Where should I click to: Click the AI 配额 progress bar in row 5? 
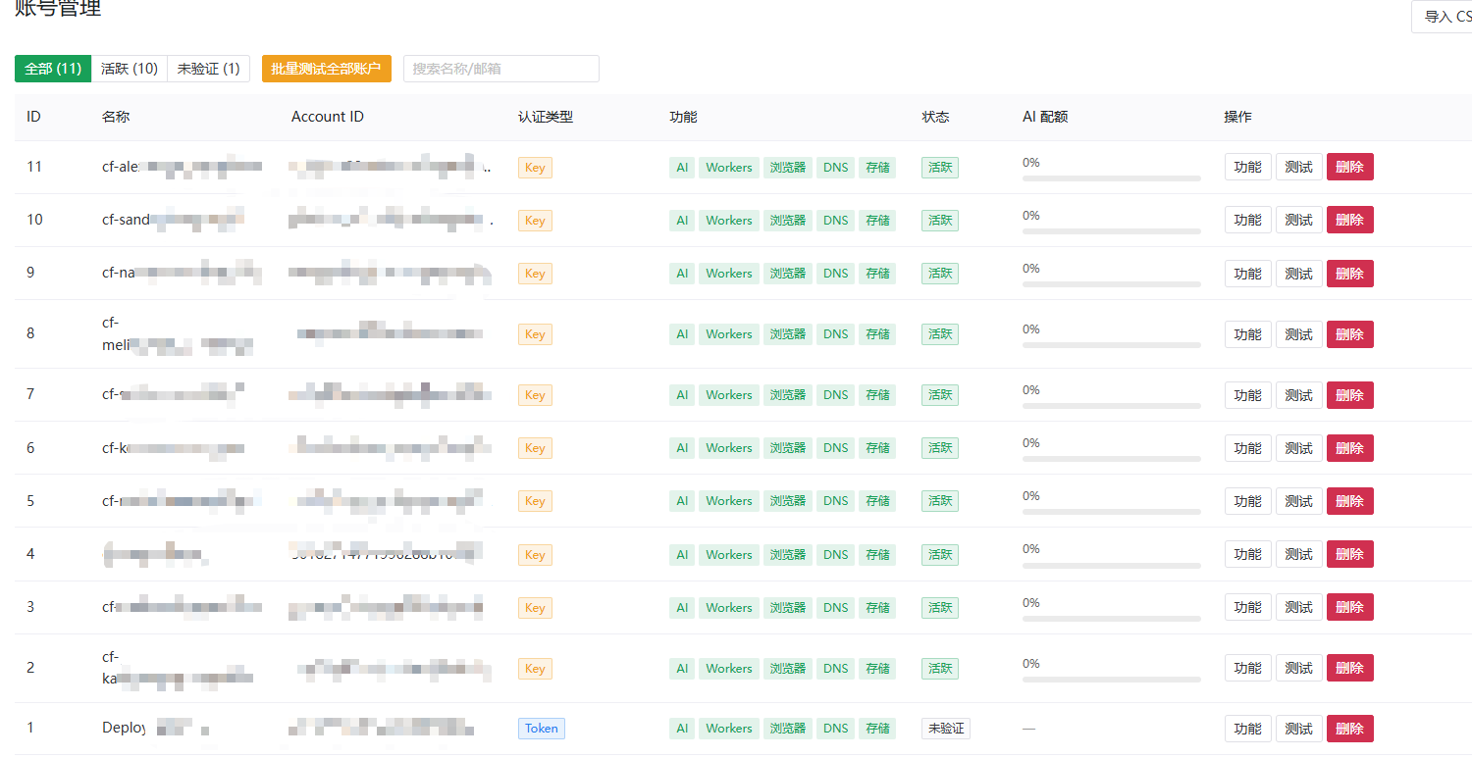pos(1112,512)
